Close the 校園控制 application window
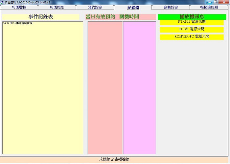 (224, 2)
